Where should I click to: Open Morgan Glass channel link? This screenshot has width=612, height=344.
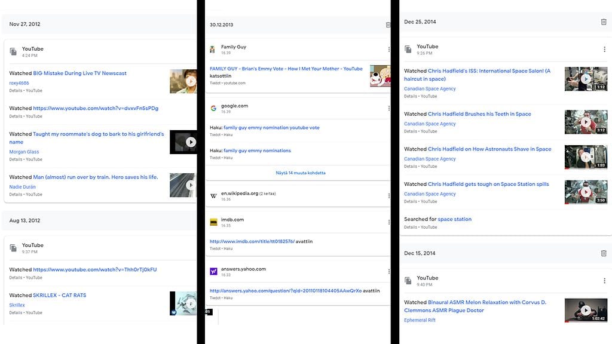[x=26, y=152]
